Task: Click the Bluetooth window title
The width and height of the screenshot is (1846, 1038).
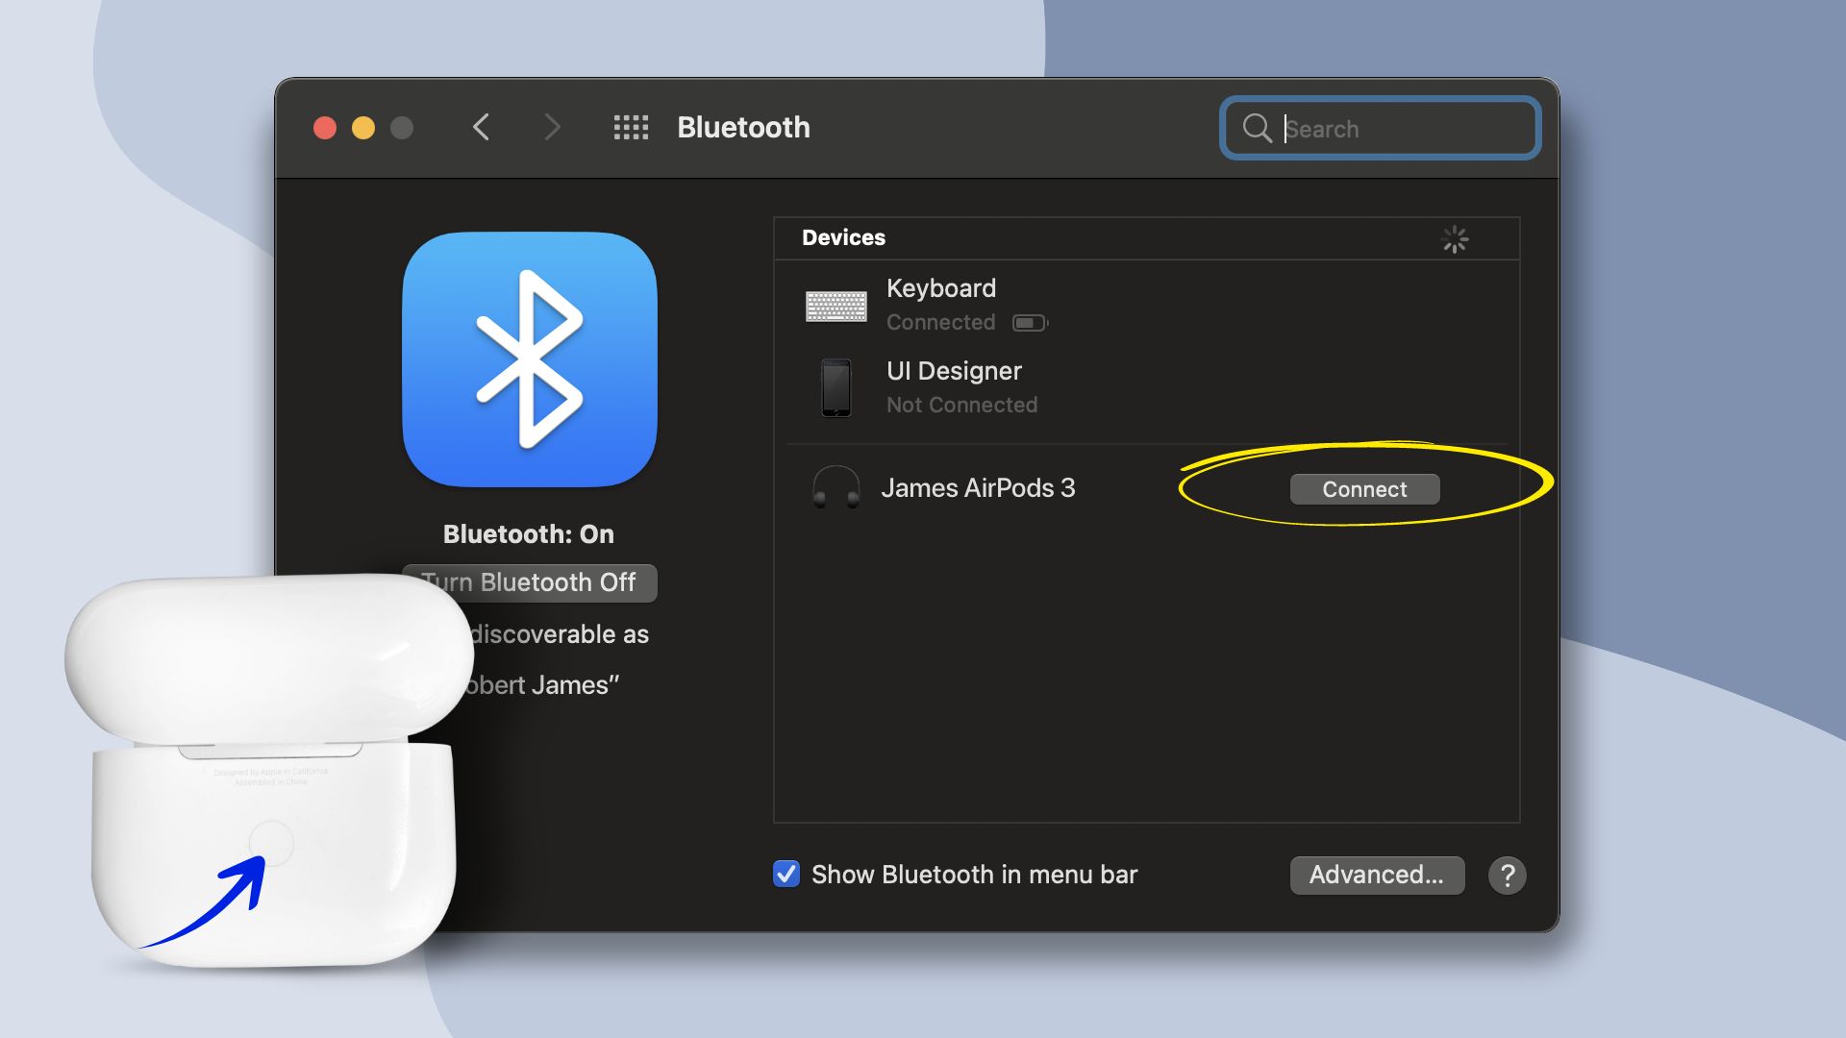Action: tap(743, 128)
